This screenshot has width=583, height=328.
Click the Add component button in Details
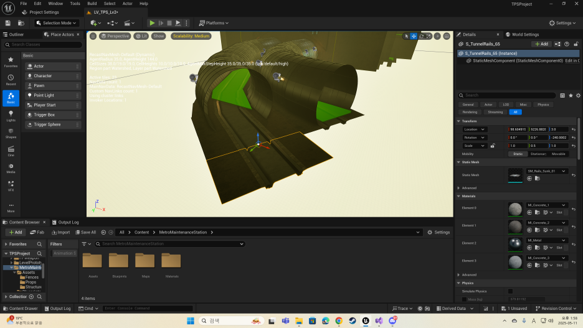541,44
